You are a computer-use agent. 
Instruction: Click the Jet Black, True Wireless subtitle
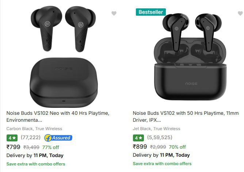click(x=156, y=129)
